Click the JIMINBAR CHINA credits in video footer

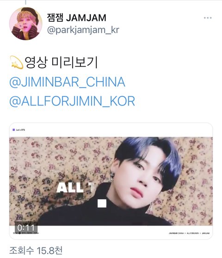point(176,233)
